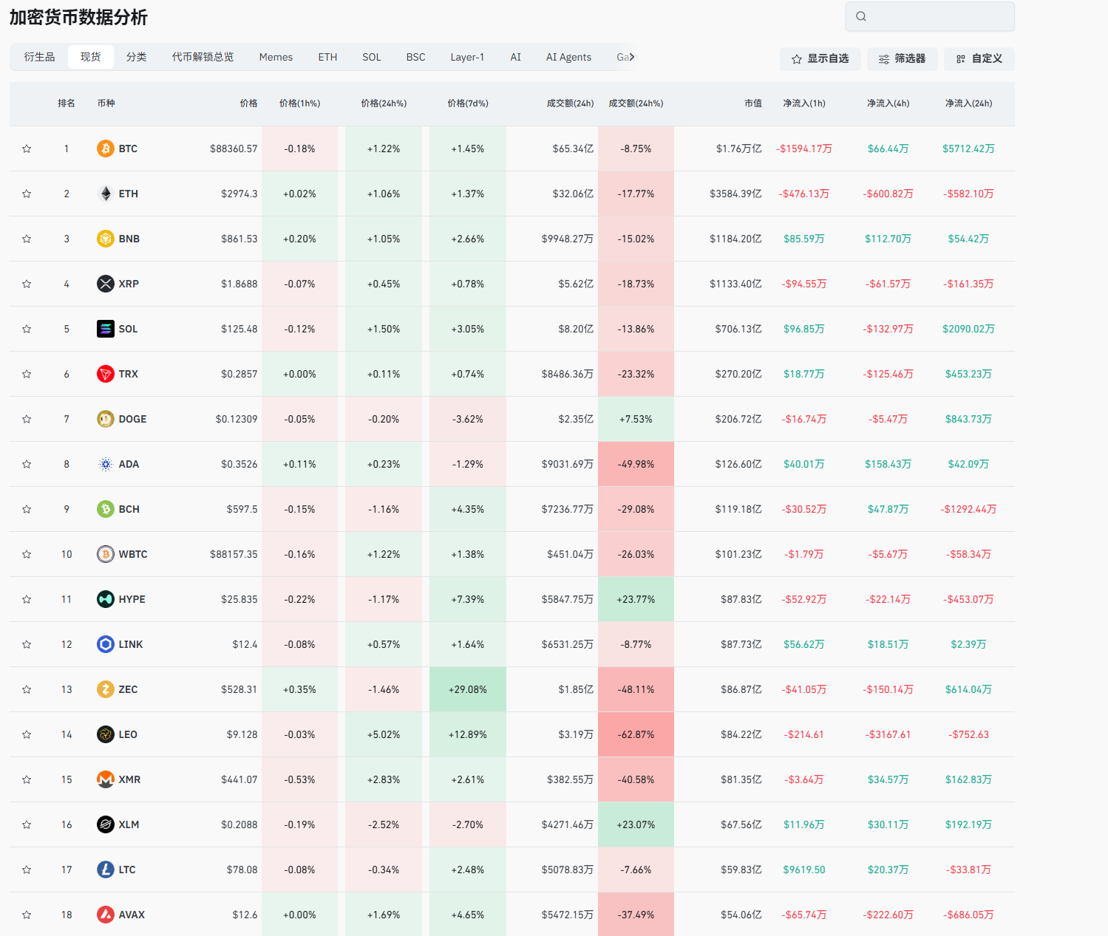Click the Monero XMR coin icon
1108x936 pixels.
pyautogui.click(x=106, y=779)
